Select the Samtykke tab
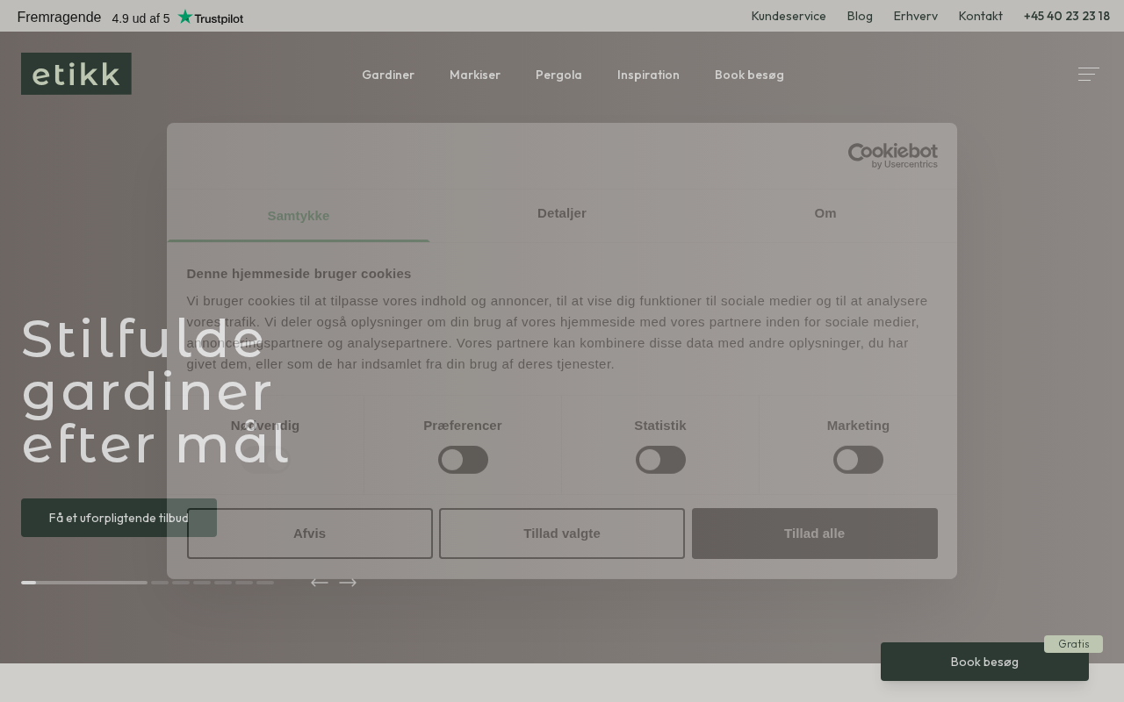 [299, 216]
